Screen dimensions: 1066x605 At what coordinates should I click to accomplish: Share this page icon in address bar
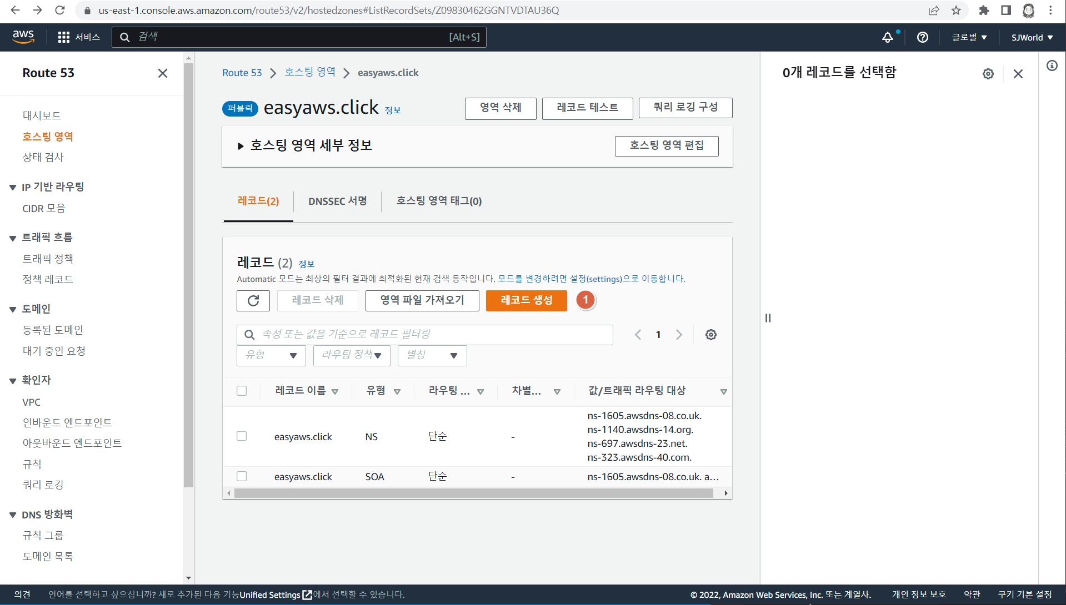(934, 10)
